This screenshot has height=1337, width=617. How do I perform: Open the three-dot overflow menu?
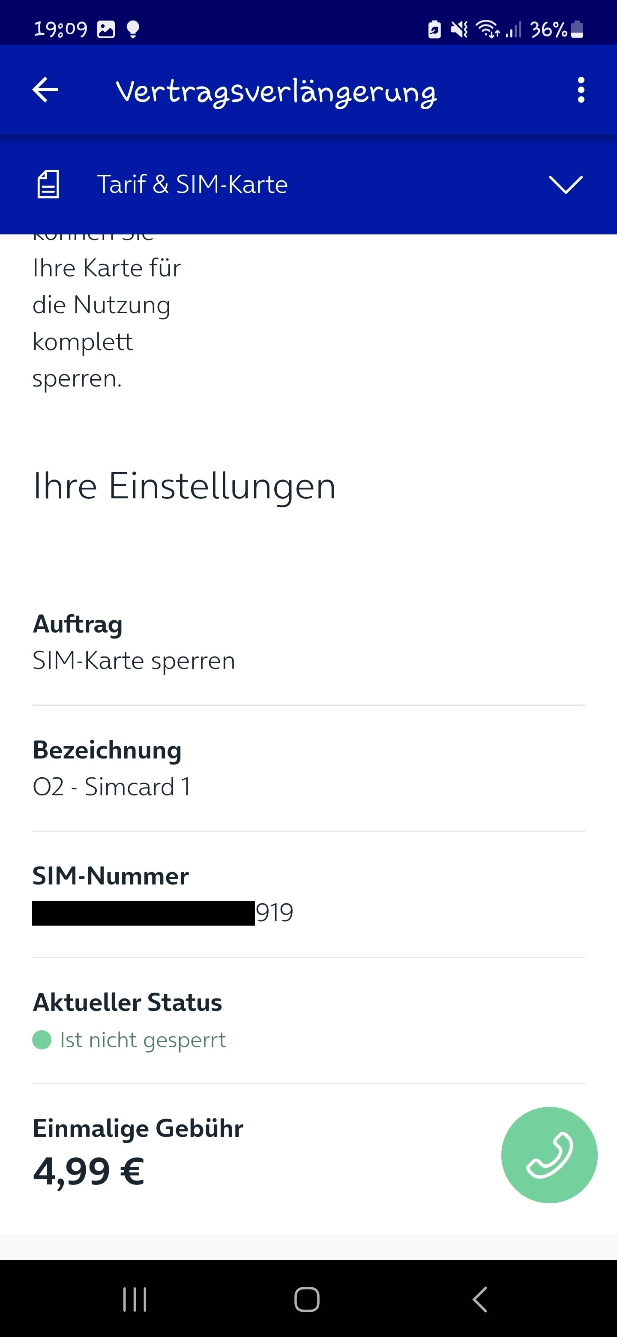pos(581,90)
